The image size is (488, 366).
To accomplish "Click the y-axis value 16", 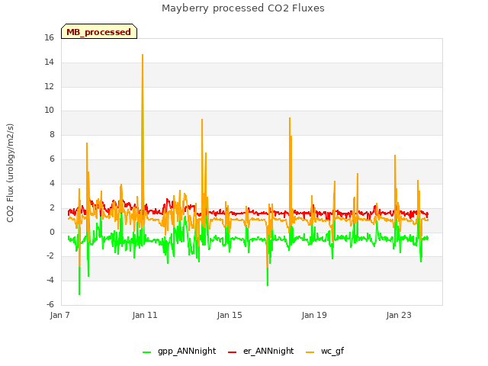I will point(49,38).
